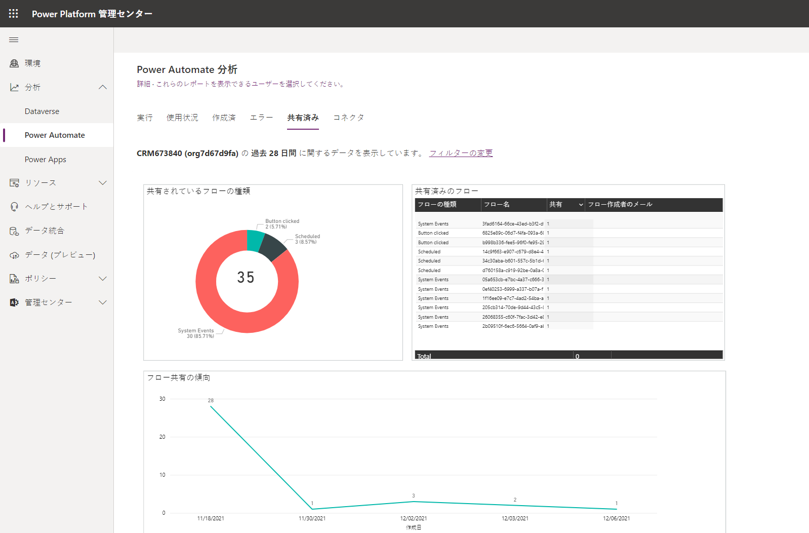Viewport: 809px width, 533px height.
Task: Click the 12/02/2021 data point labeled 3
Action: [x=414, y=502]
